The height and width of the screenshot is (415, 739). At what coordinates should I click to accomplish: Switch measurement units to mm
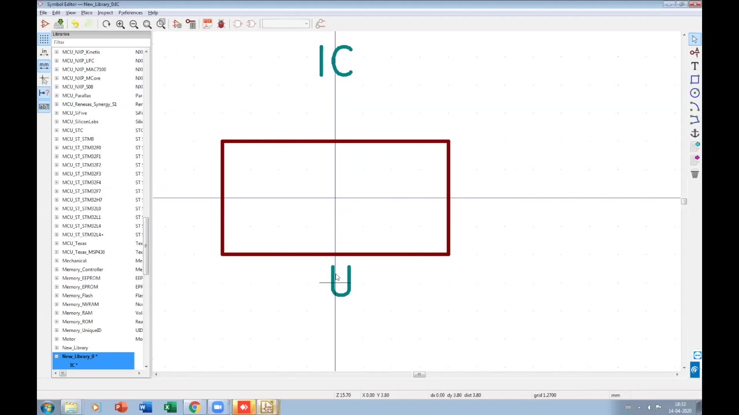(44, 65)
